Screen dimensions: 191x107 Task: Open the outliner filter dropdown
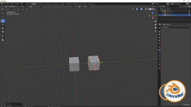186,7
